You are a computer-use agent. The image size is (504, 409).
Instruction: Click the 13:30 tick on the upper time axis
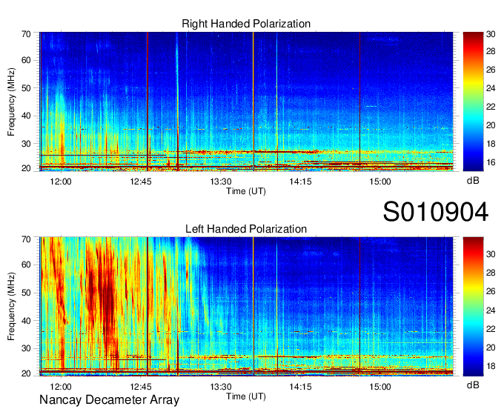point(221,182)
